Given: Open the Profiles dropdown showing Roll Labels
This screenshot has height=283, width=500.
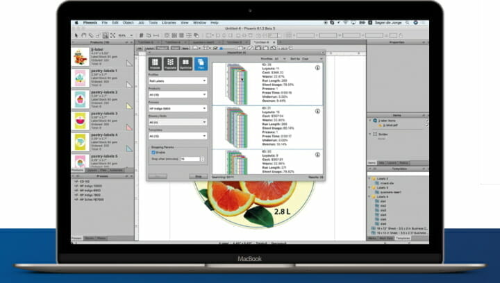Looking at the screenshot, I should [x=178, y=81].
